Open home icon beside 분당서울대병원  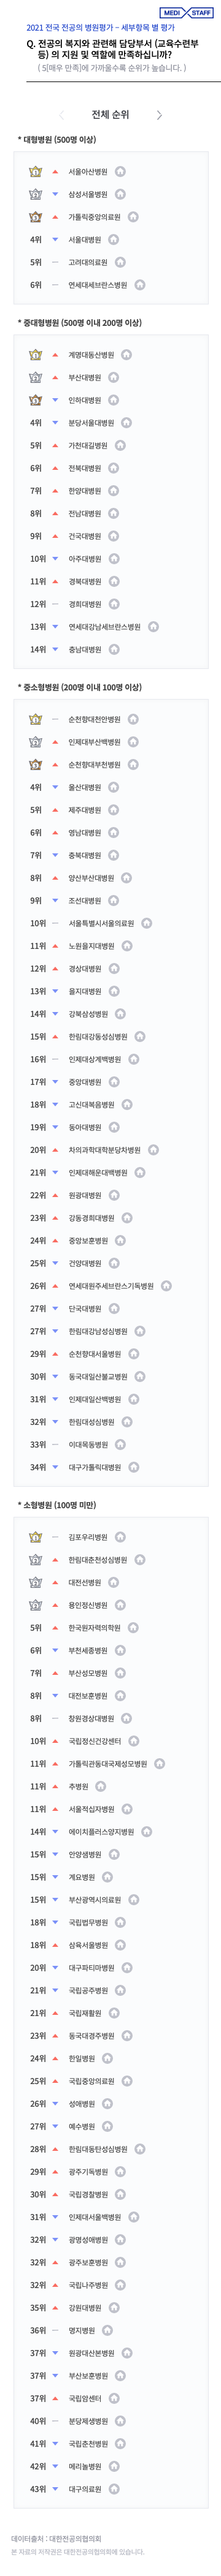coord(127,423)
